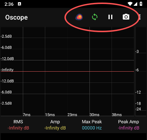This screenshot has width=147, height=140.
Task: Tap the 23ms time axis label
Action: pos(72,115)
